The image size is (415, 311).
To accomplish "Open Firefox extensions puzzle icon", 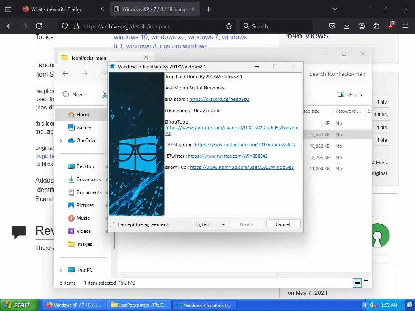I will click(376, 26).
